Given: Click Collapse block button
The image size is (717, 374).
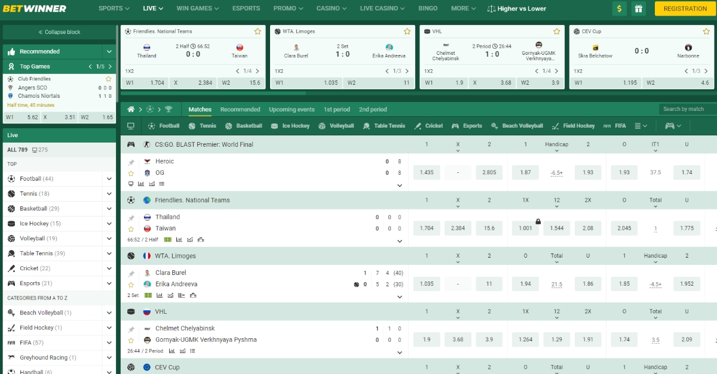Looking at the screenshot, I should pos(59,32).
